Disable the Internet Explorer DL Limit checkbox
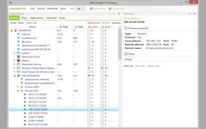206x129 pixels. click(x=89, y=75)
